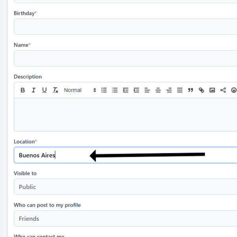
Task: Align description text right
Action: [x=169, y=90]
